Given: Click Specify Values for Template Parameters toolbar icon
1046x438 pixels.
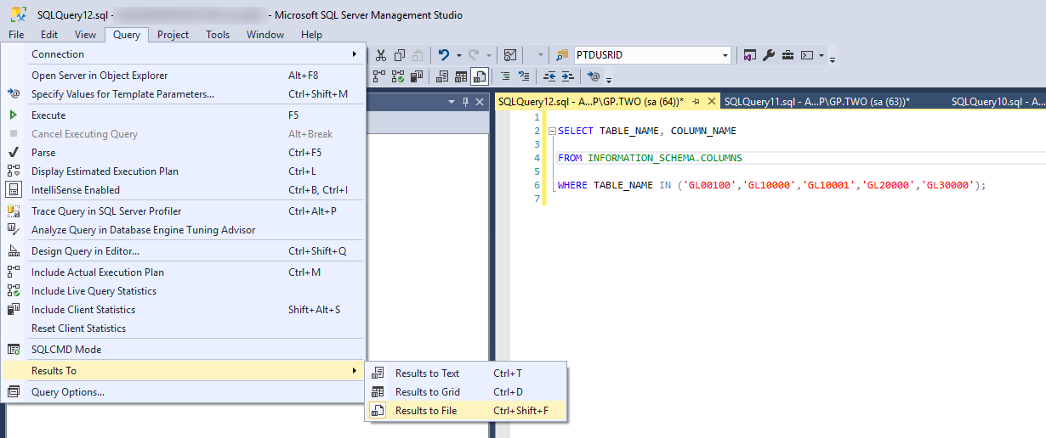Looking at the screenshot, I should tap(594, 76).
